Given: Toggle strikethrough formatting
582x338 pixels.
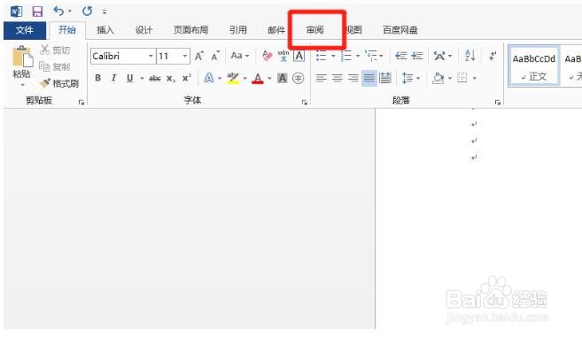Looking at the screenshot, I should click(x=155, y=78).
